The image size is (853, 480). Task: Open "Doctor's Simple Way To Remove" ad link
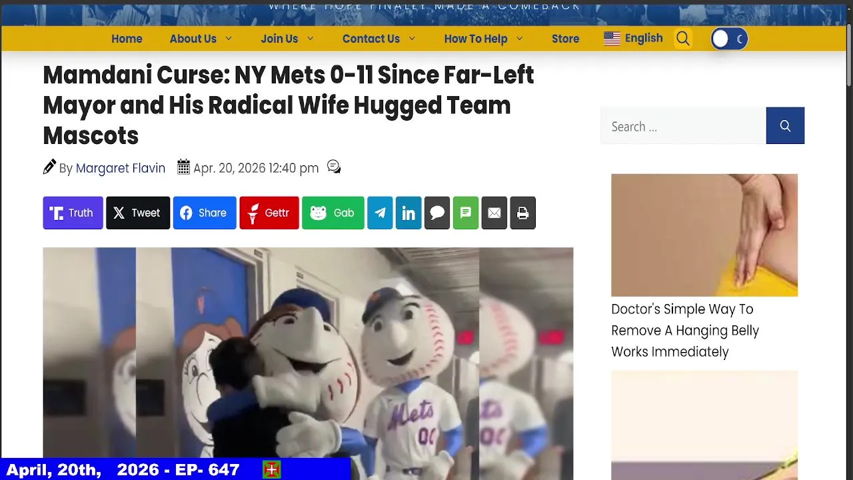click(685, 331)
